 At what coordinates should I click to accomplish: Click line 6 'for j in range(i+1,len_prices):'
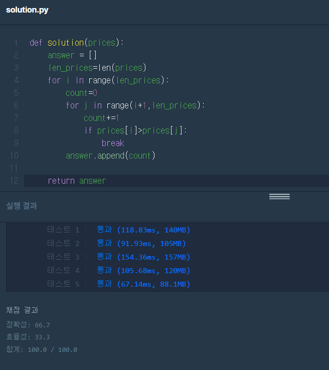[135, 105]
